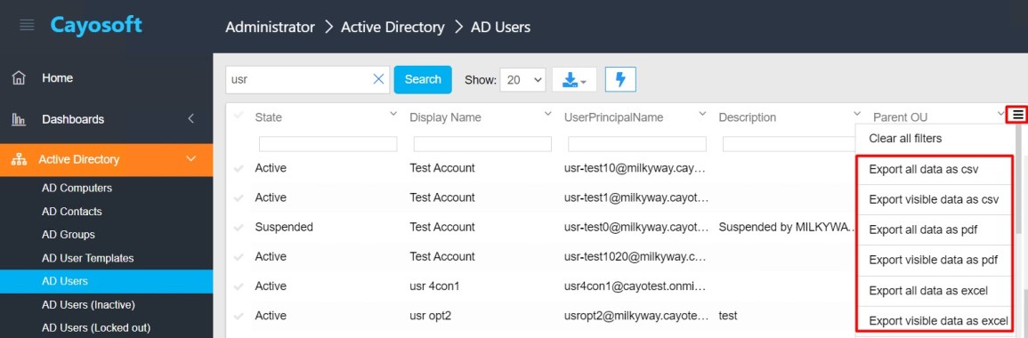The width and height of the screenshot is (1028, 338).
Task: Click the Suspended by MILKYWA description cell
Action: (x=788, y=228)
